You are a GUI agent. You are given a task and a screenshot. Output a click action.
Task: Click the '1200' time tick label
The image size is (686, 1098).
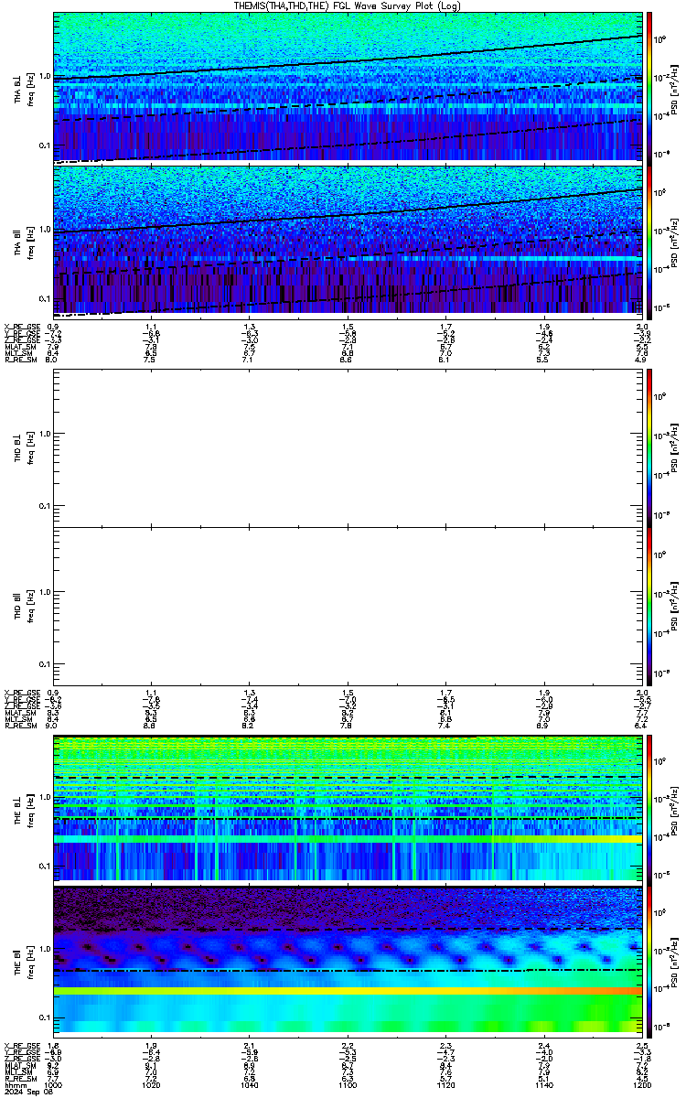641,1083
